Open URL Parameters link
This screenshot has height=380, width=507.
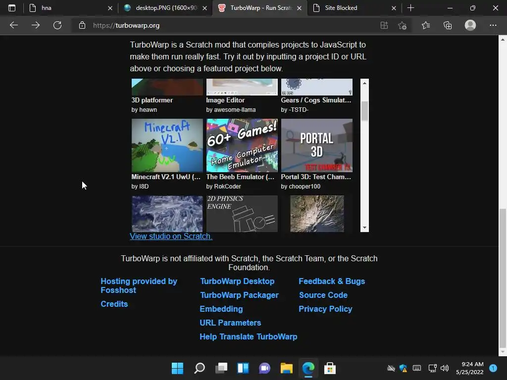point(230,323)
